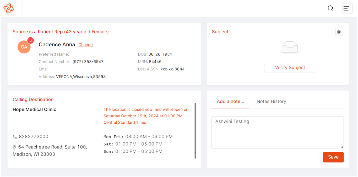This screenshot has width=358, height=177.
Task: Open the hamburger menu icon
Action: (x=347, y=8)
